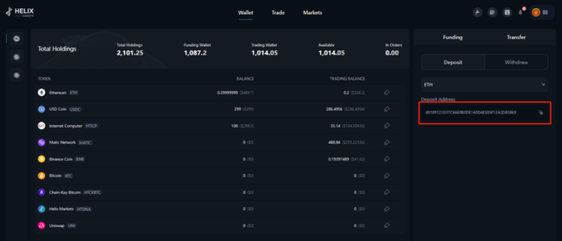Click the TRADING BALANCE column header
The image size is (562, 241).
[347, 78]
